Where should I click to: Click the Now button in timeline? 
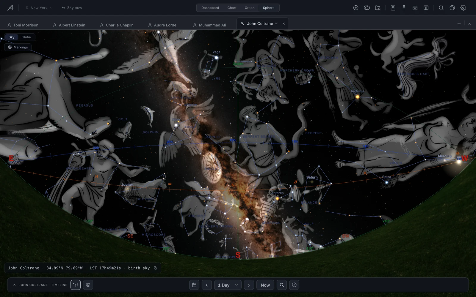pyautogui.click(x=265, y=285)
